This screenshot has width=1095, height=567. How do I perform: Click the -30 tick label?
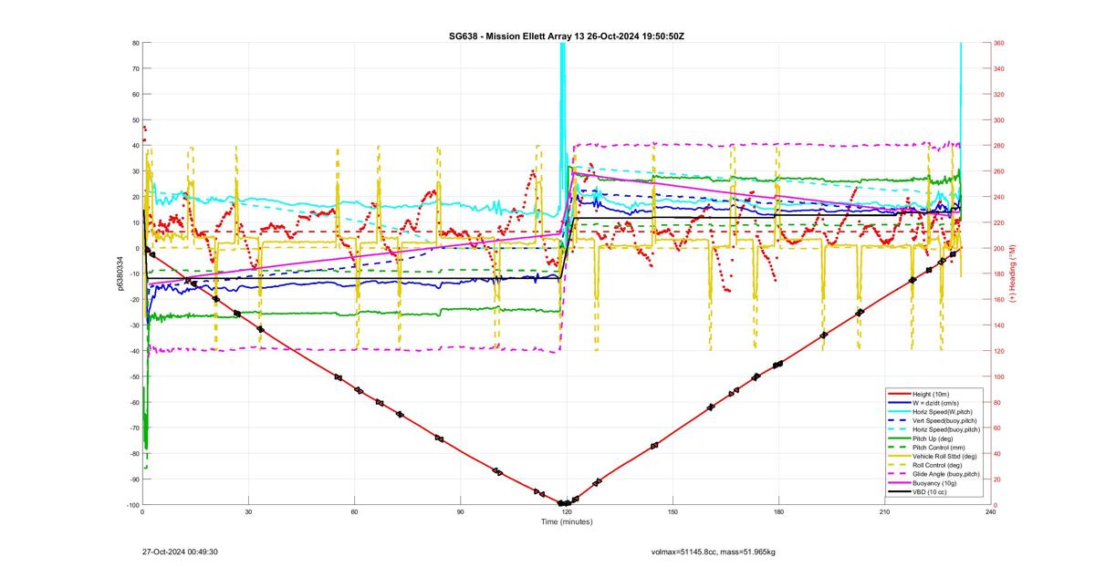tap(133, 325)
